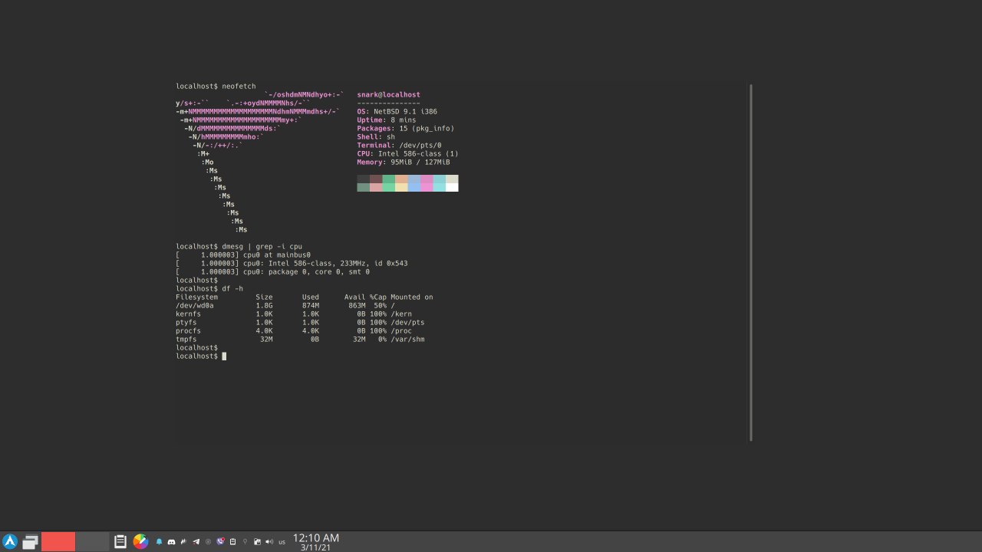
Task: Click the darkest gray swatch in neofetch palette
Action: 363,179
